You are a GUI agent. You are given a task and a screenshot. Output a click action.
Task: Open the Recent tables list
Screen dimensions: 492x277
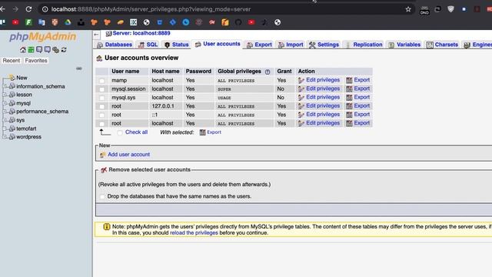(12, 61)
